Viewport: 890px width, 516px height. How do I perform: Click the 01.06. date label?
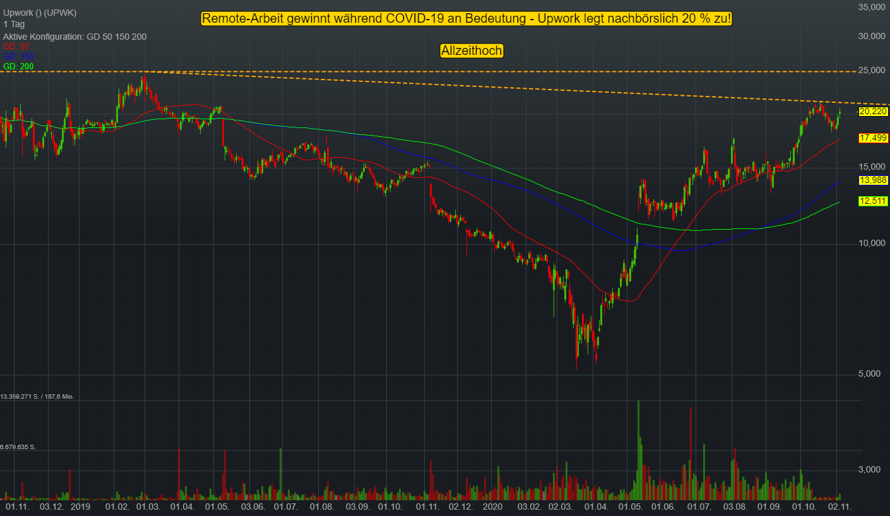tap(663, 507)
